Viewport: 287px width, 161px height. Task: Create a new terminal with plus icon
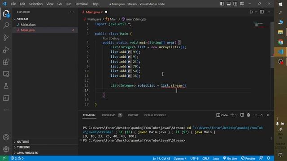232,115
